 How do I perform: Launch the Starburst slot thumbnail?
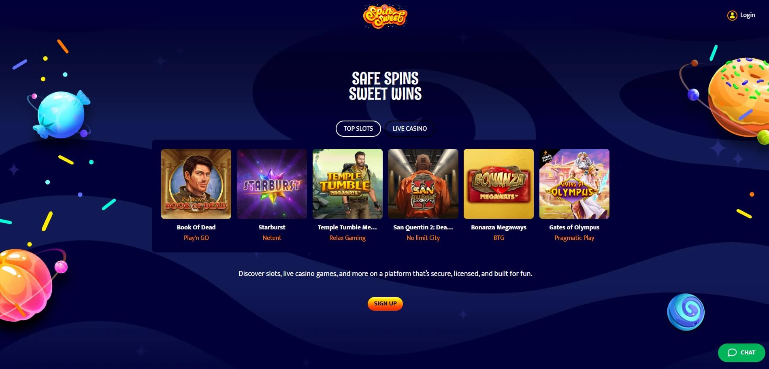(272, 184)
